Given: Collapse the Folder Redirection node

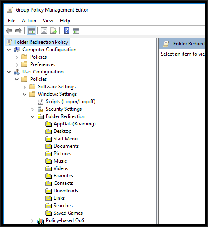Looking at the screenshot, I should [33, 117].
